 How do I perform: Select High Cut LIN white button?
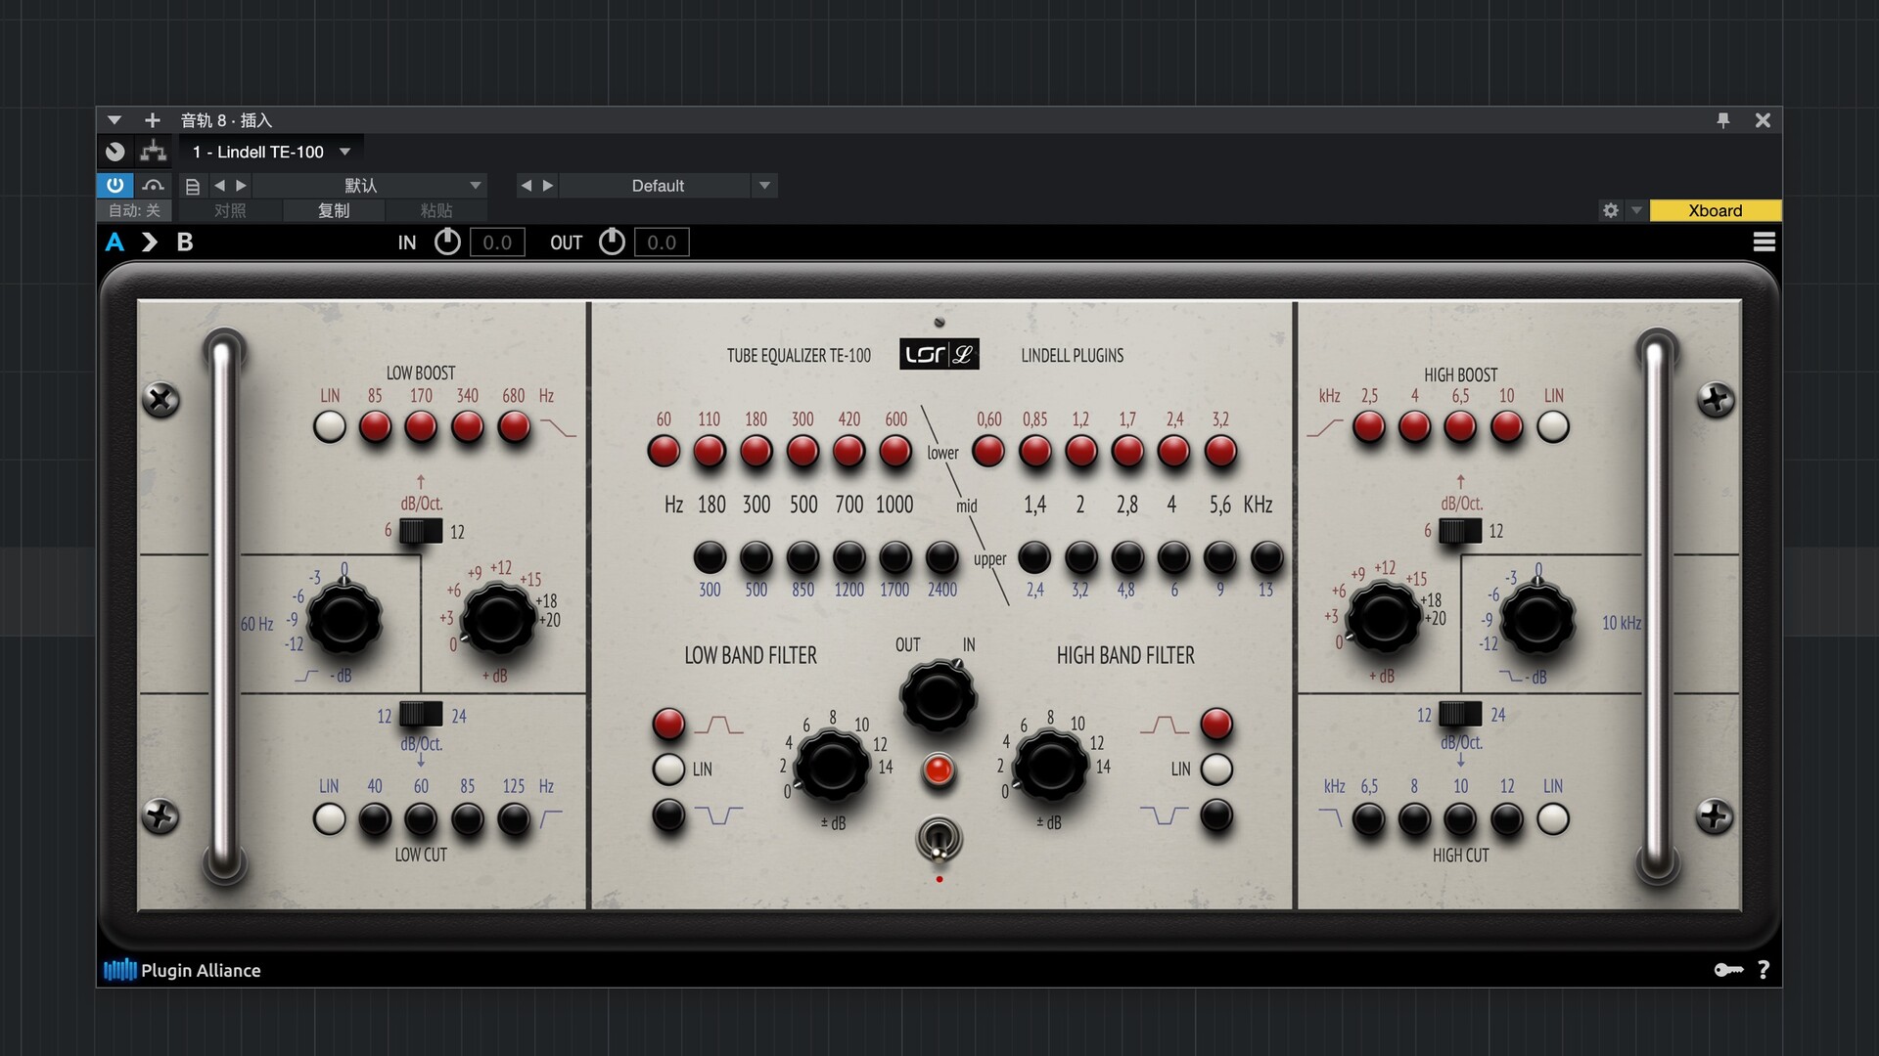click(1553, 819)
